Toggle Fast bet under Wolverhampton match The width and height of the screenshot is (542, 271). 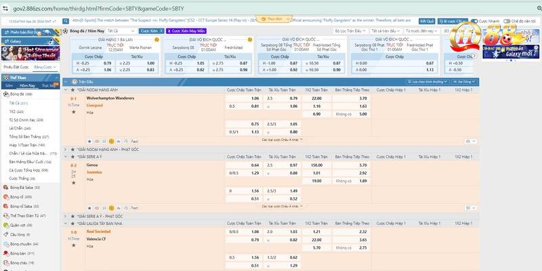(134, 141)
